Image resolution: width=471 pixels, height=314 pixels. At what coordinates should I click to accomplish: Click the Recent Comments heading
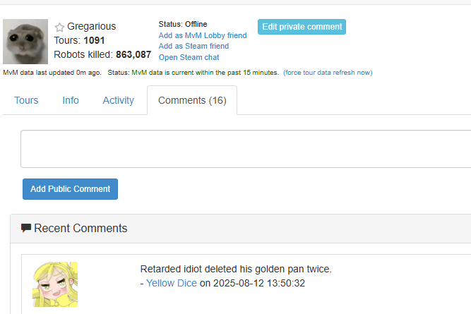click(x=81, y=229)
